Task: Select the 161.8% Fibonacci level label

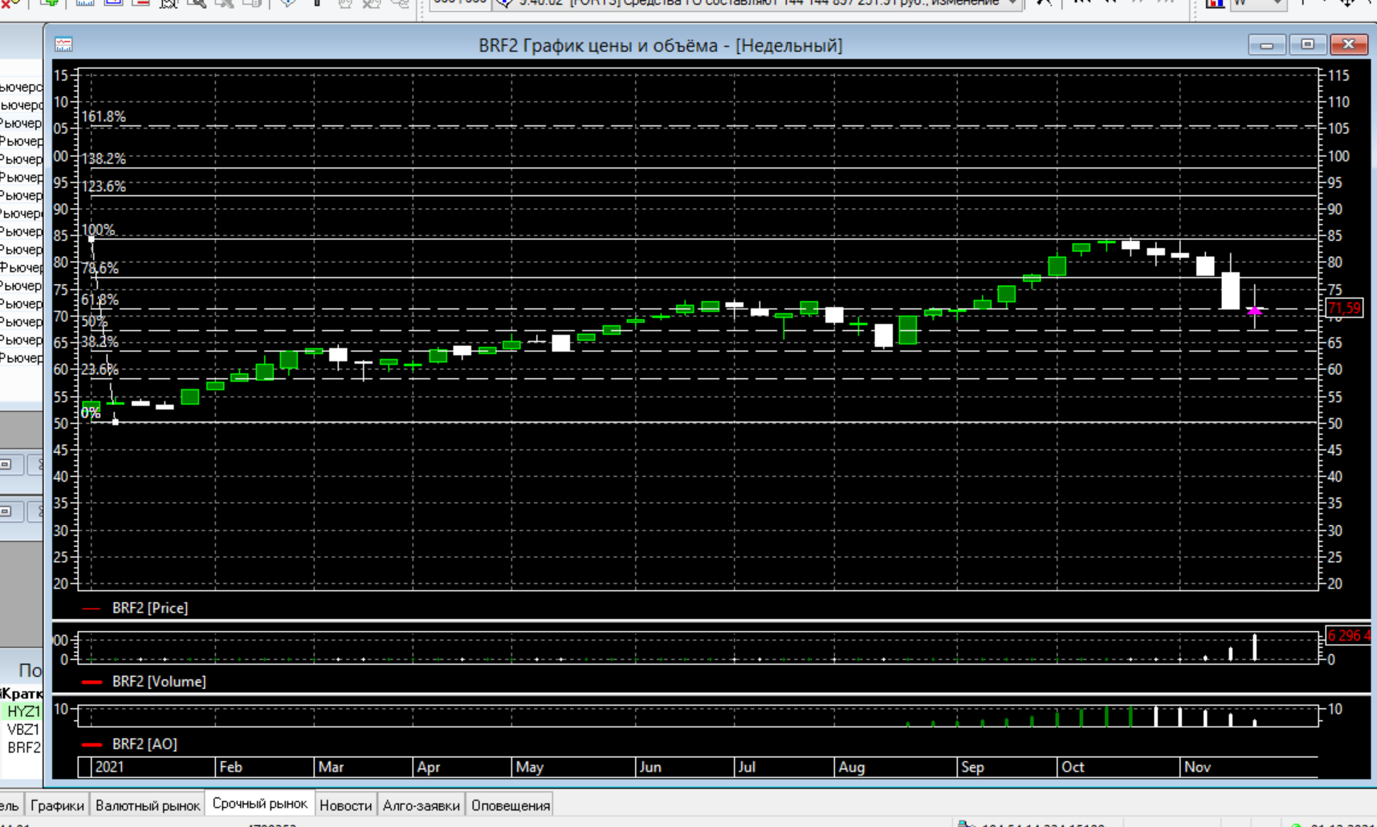Action: coord(104,116)
